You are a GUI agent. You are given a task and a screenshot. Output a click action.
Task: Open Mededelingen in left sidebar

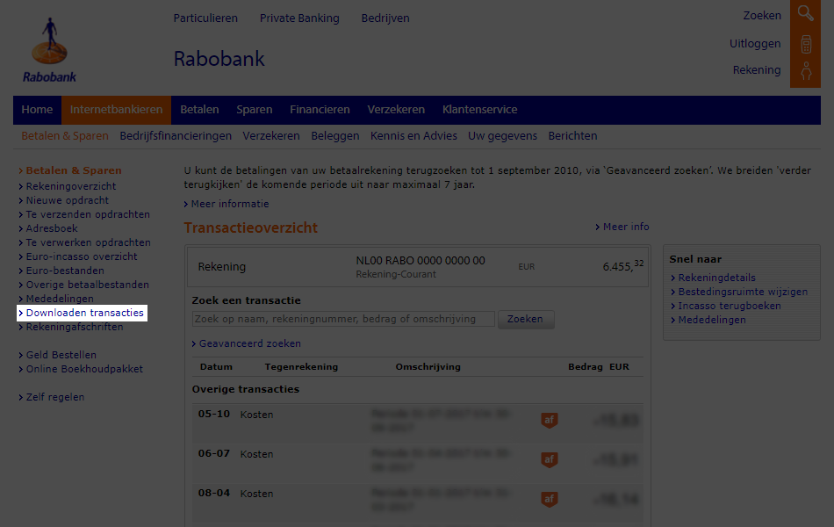coord(60,299)
